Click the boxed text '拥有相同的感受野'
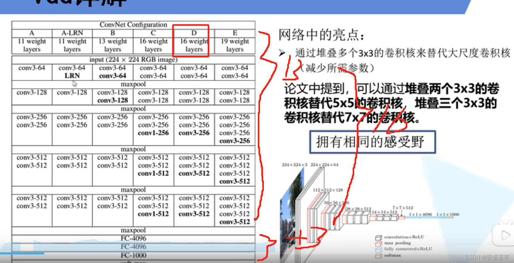Screen dimensions: 514x263 pos(372,142)
